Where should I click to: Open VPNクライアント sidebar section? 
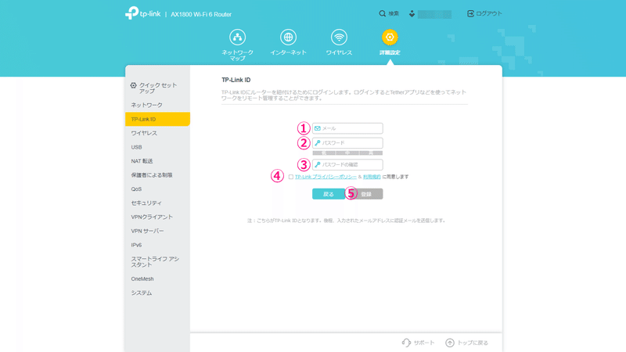pos(157,217)
